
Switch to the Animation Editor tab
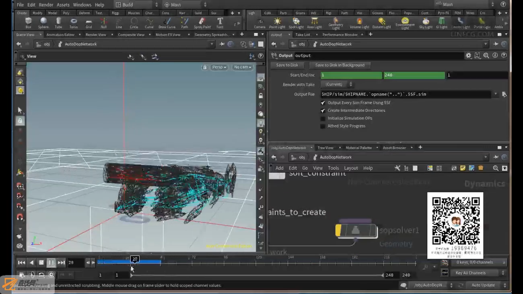[x=60, y=35]
